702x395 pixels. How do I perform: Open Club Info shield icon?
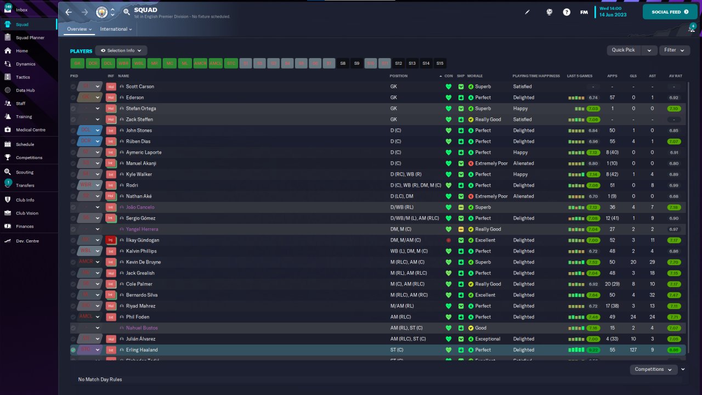click(x=8, y=200)
